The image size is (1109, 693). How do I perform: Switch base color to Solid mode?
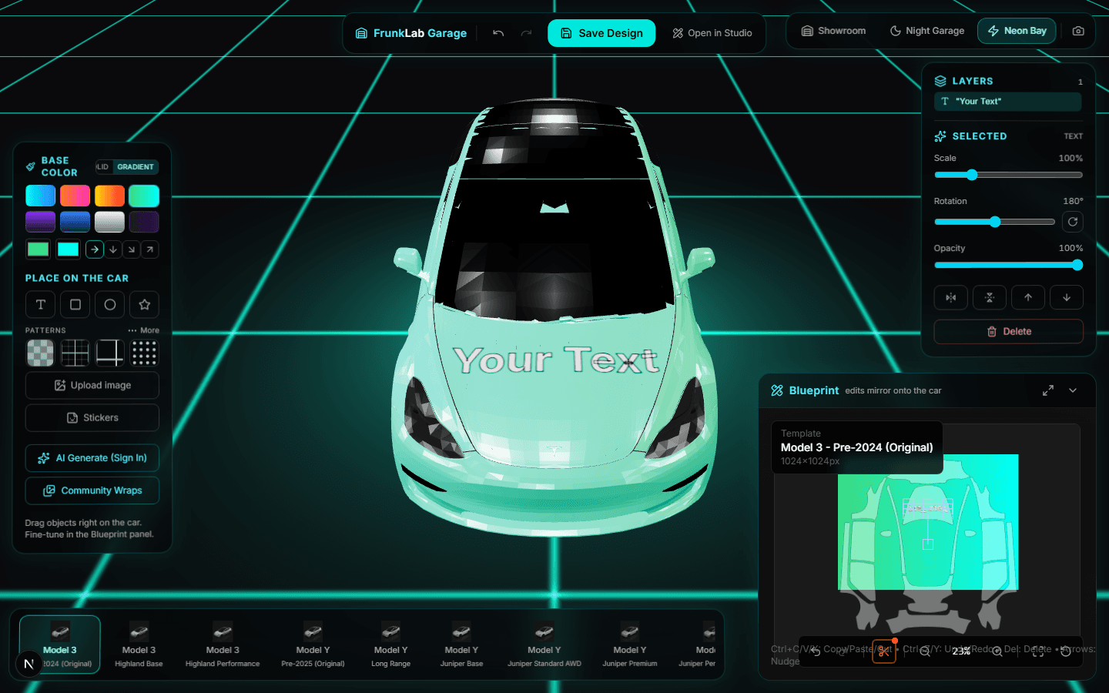coord(103,167)
